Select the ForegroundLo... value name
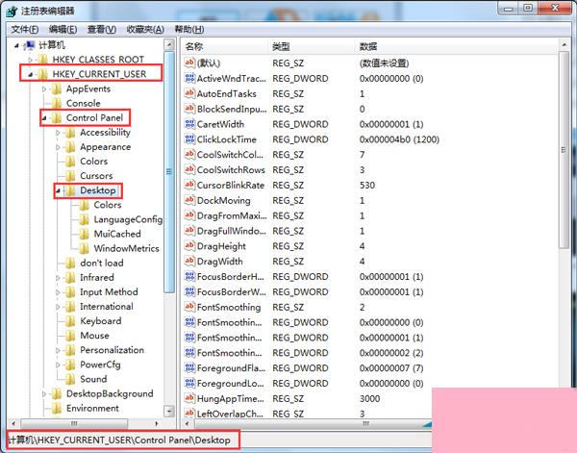Viewport: 577px width, 453px height. [231, 383]
